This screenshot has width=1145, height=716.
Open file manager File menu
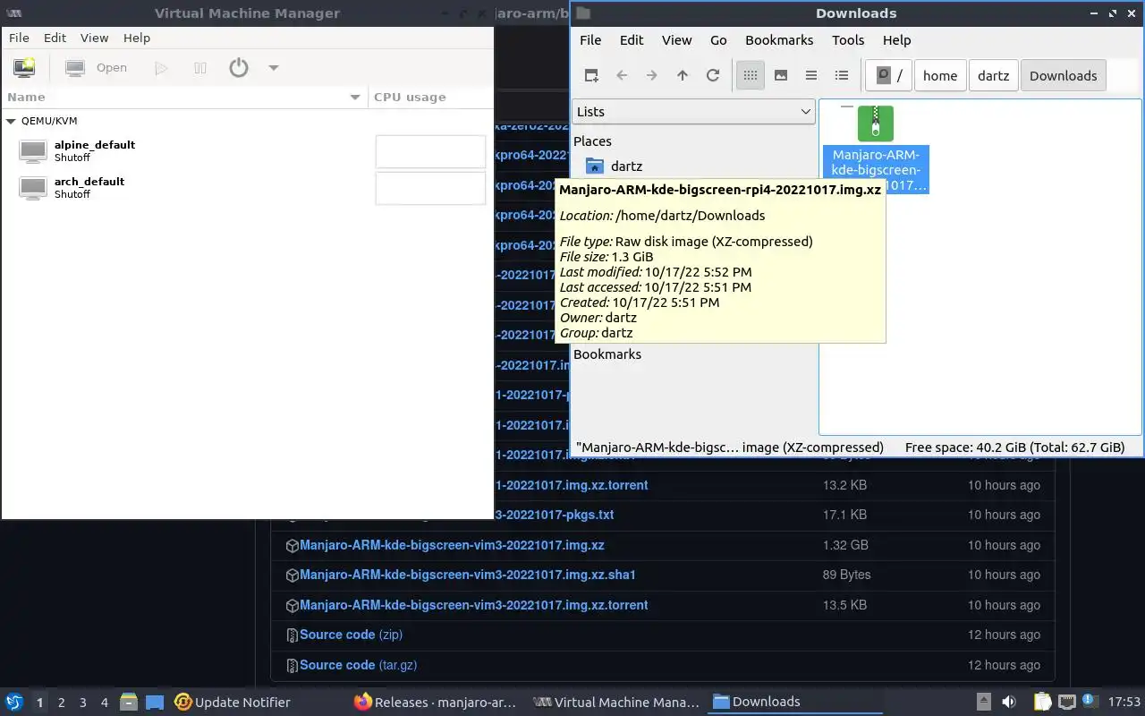pos(590,39)
